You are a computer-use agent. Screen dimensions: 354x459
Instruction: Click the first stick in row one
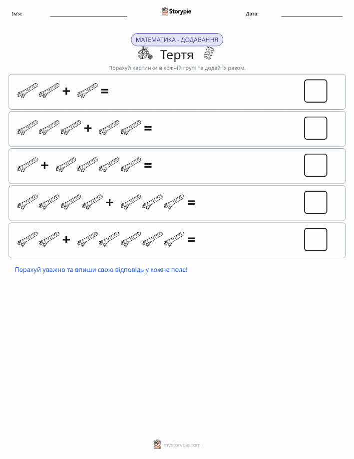pyautogui.click(x=27, y=91)
